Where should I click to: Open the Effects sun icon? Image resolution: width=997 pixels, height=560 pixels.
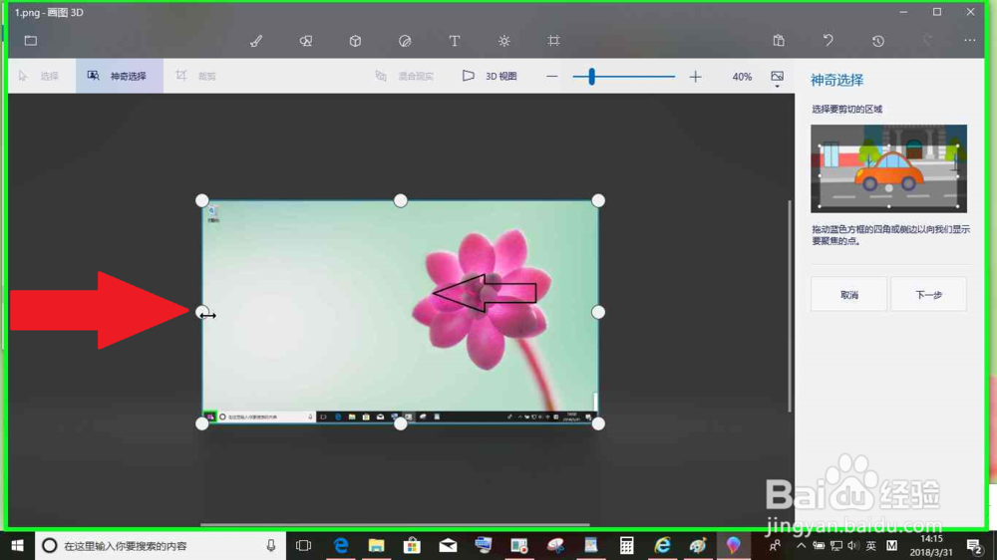[x=504, y=41]
